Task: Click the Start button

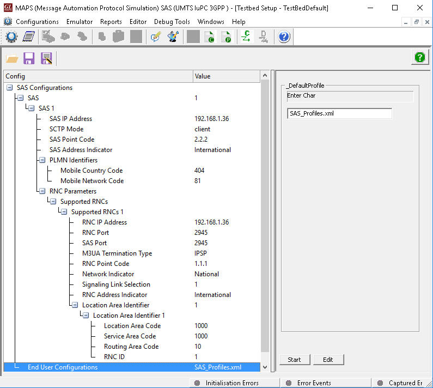Action: [294, 360]
